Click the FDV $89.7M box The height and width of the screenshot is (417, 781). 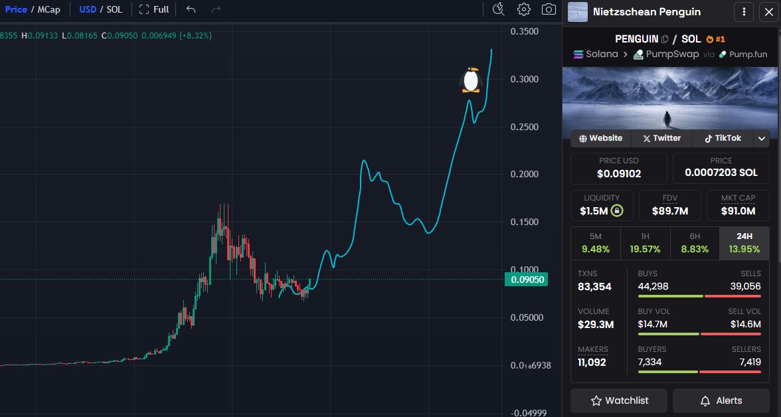[670, 205]
